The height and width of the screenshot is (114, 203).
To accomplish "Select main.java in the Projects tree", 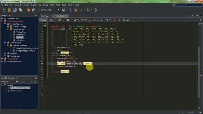I will [20, 37].
